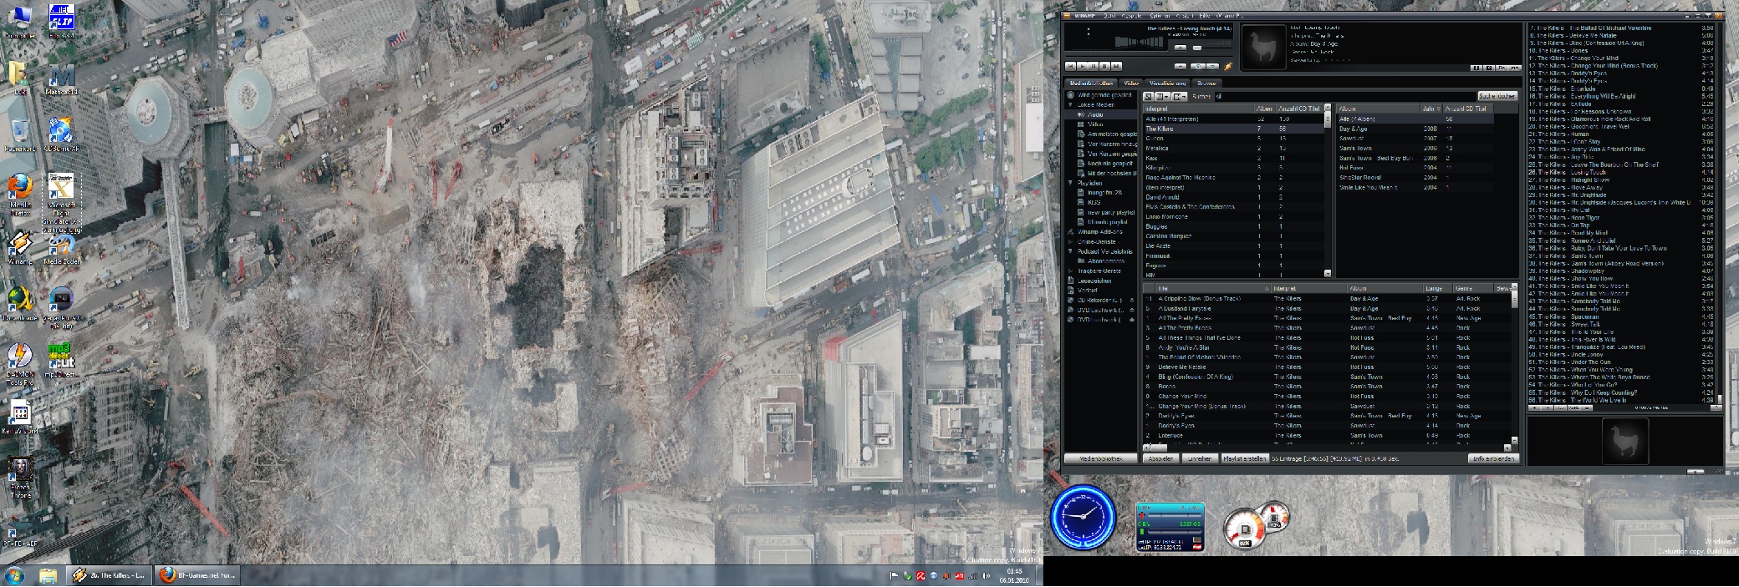Viewport: 1739px width, 587px height.
Task: Switch to the Video tab in Winamp
Action: point(1131,83)
